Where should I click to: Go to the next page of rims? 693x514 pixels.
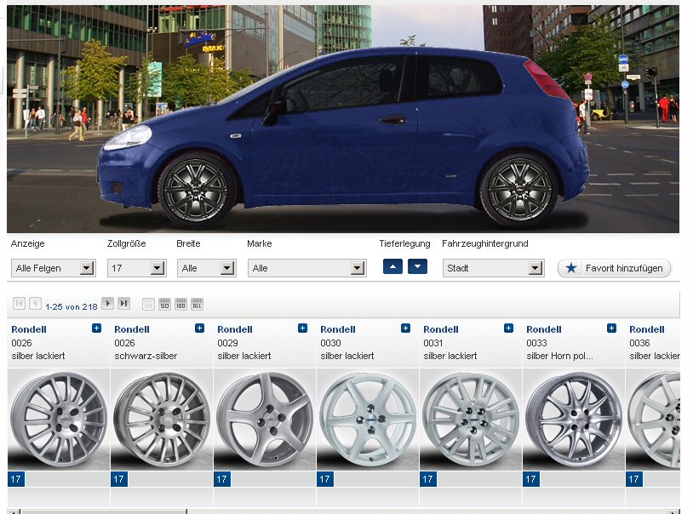tap(108, 304)
